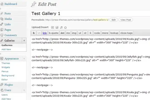The height and width of the screenshot is (100, 150).
Task: Click the img toolbar button
Action: click(74, 33)
